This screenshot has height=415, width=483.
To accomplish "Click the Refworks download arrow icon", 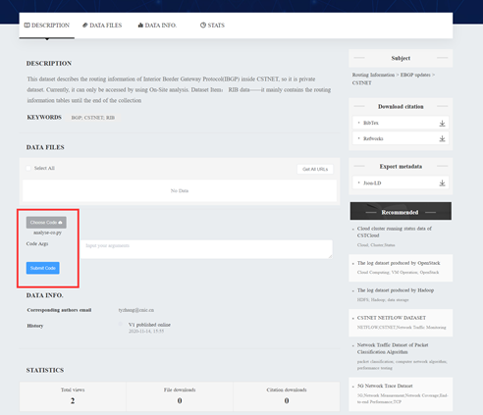I will (x=442, y=139).
